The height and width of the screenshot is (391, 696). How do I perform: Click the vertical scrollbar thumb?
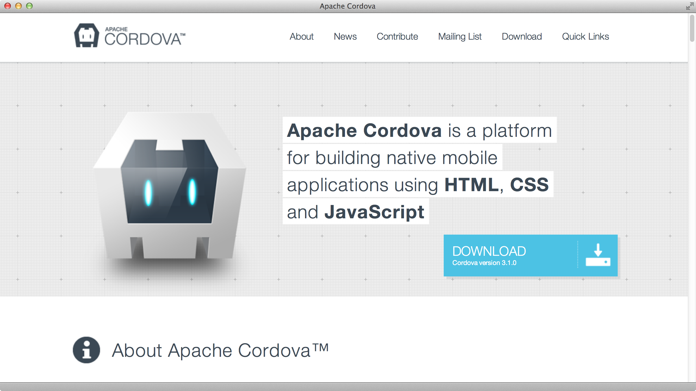coord(692,29)
